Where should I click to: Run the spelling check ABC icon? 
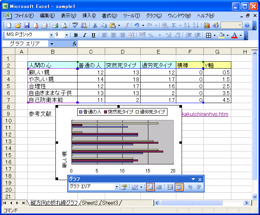tap(75, 25)
